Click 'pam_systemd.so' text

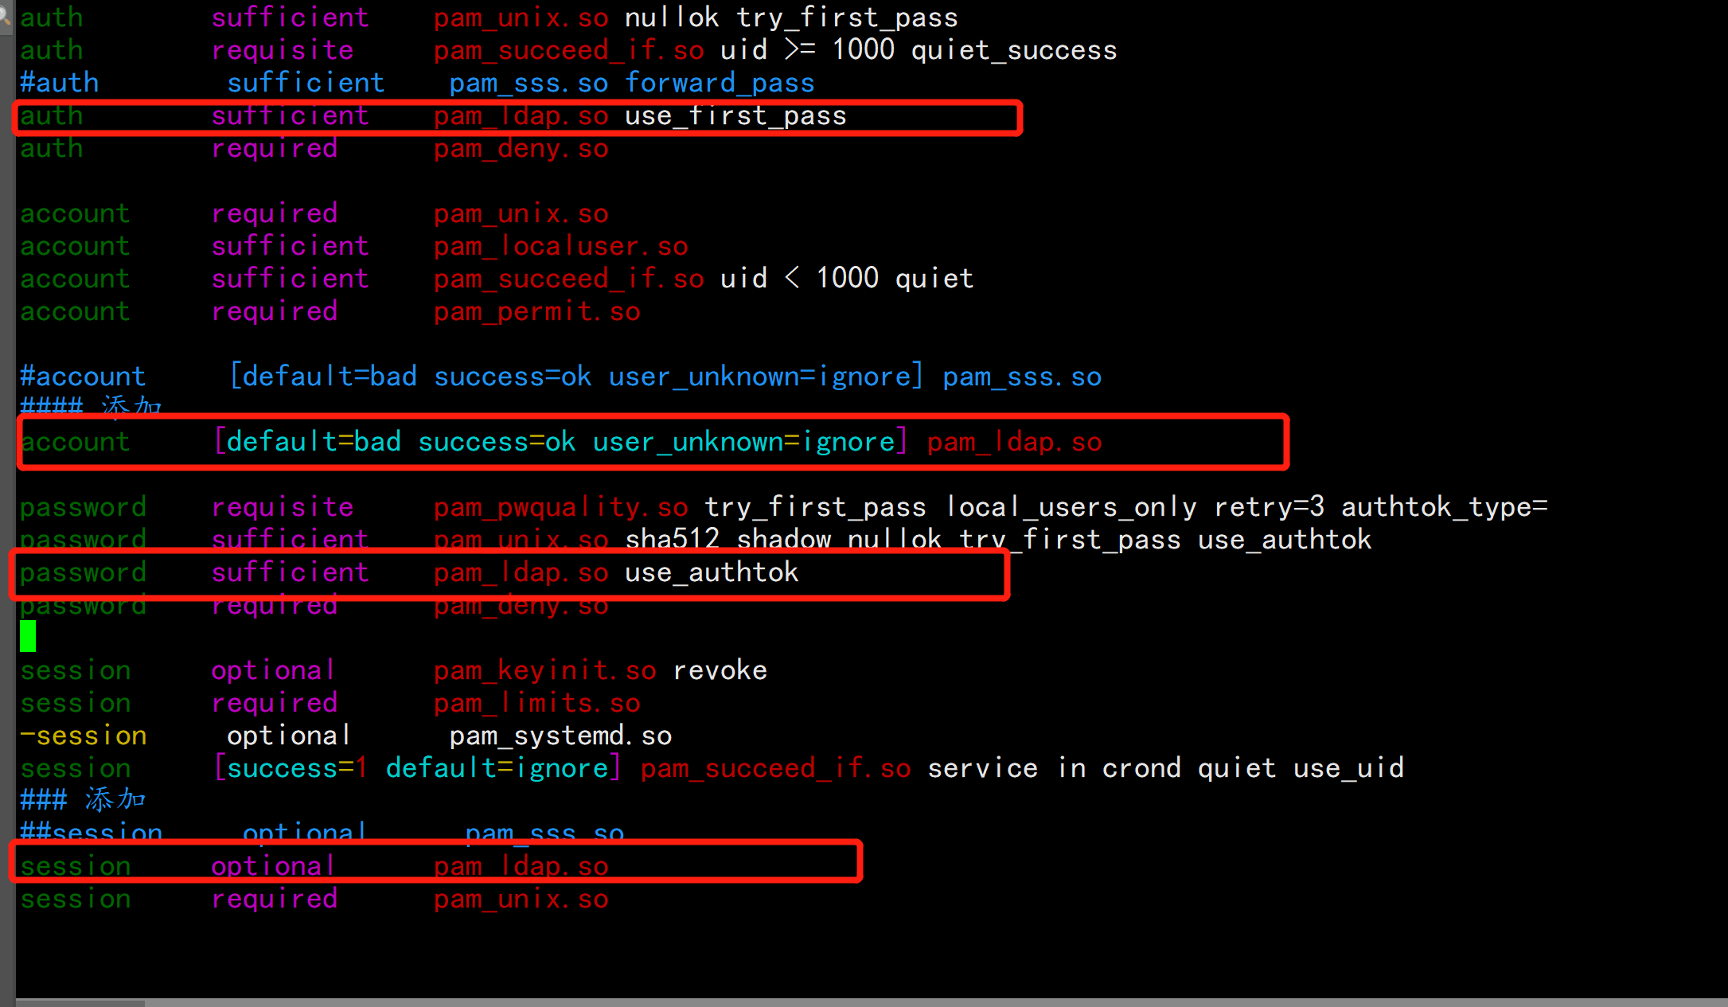(560, 736)
